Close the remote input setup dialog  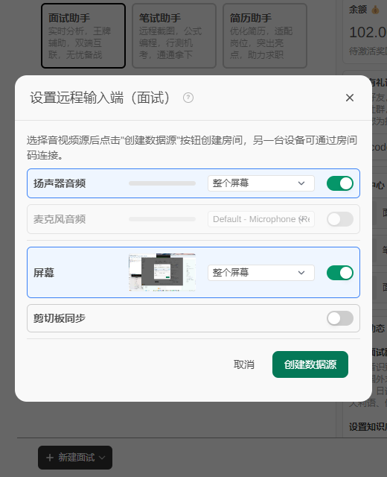[350, 98]
